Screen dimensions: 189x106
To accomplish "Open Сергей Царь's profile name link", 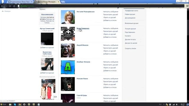I will tap(82, 95).
